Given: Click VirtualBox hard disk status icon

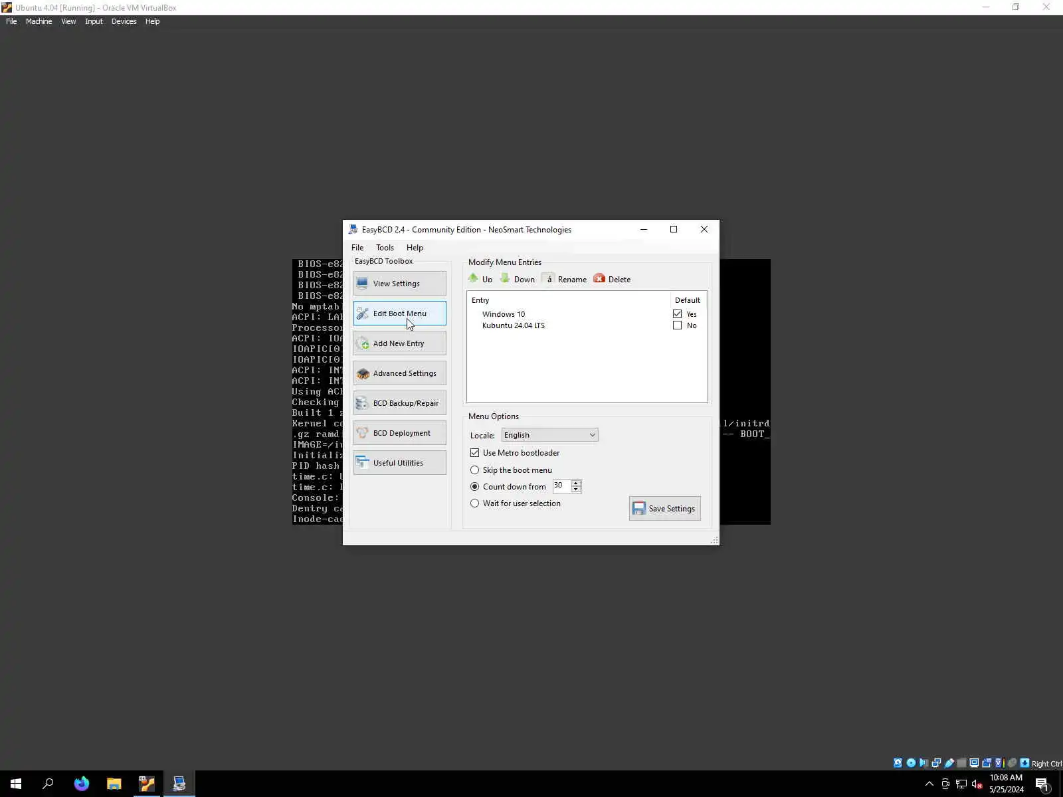Looking at the screenshot, I should point(898,763).
